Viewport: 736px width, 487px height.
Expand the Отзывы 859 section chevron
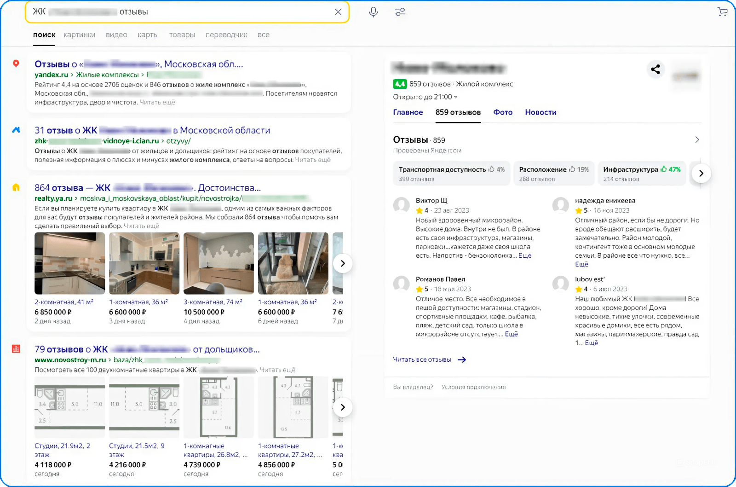(697, 139)
